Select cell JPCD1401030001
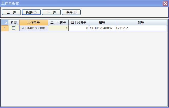The image size is (169, 108). tap(34, 28)
